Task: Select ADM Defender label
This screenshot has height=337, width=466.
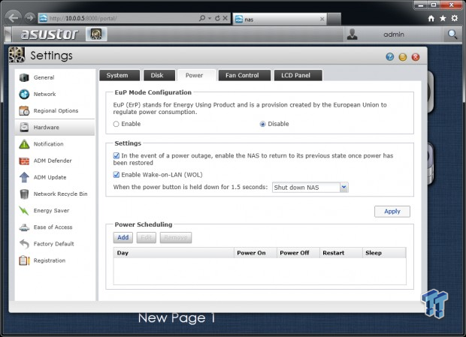Action: (x=53, y=161)
